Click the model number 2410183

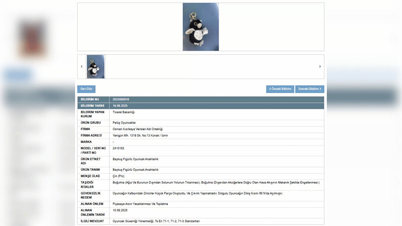[119, 148]
